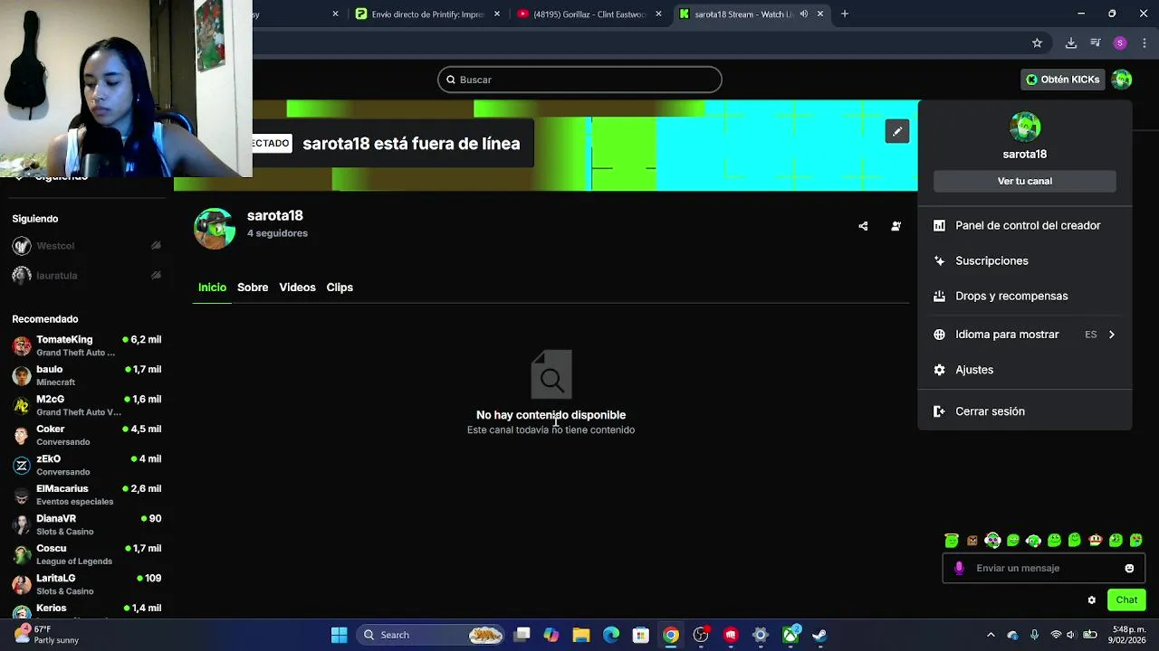Switch to Gorillaz Clint Eastwood YouTube tab
This screenshot has height=651, width=1159.
point(589,14)
